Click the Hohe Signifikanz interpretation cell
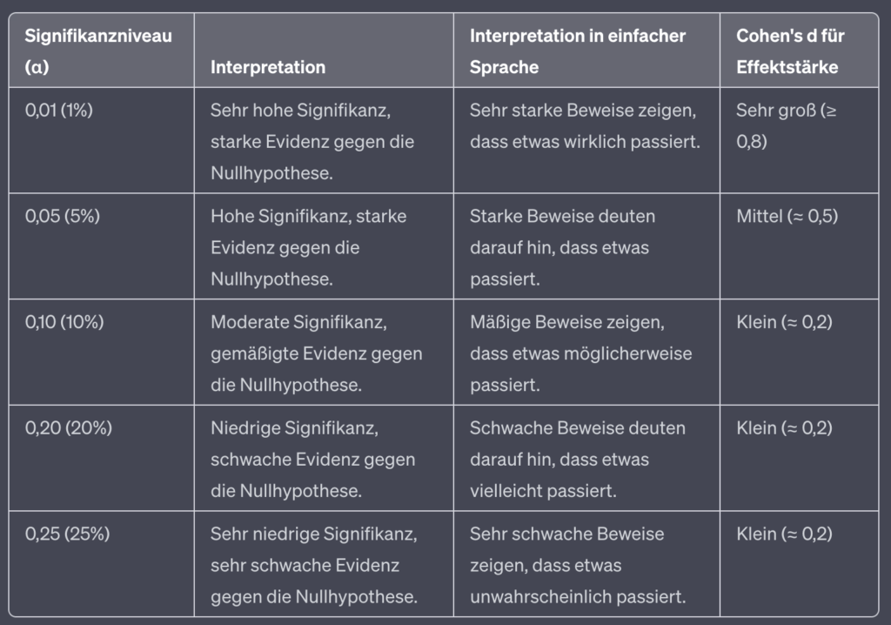 (324, 246)
